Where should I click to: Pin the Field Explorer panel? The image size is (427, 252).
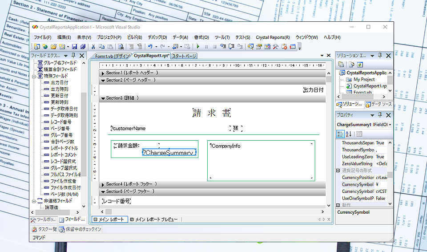73,56
